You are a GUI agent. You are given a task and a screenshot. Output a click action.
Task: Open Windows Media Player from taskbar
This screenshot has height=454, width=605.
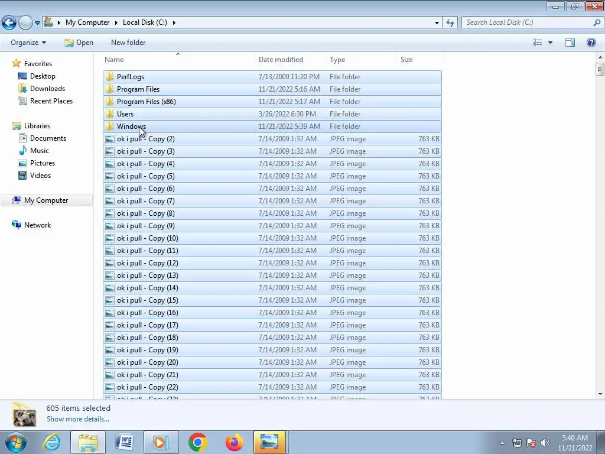coord(161,442)
